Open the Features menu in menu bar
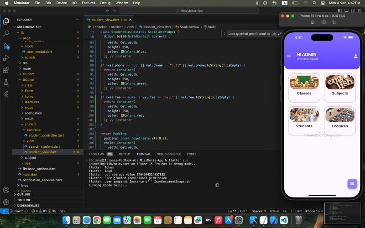365x228 pixels. tap(88, 3)
